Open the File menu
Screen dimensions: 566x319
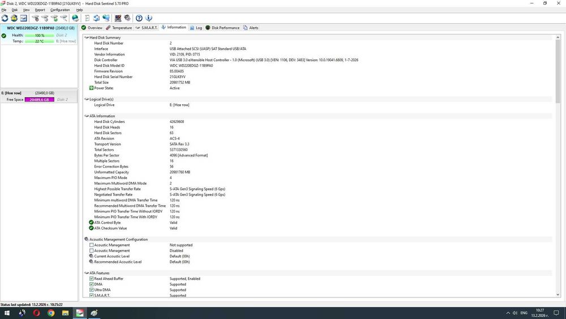pos(4,10)
